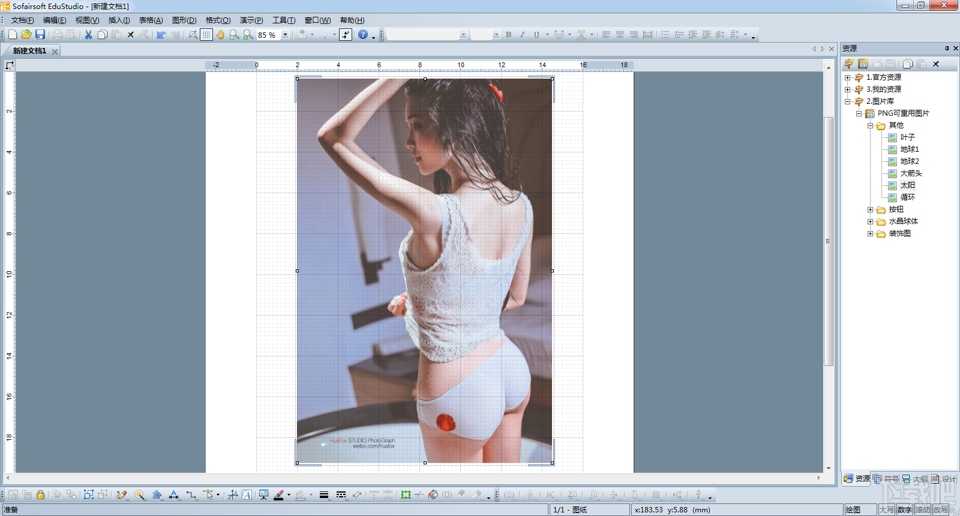Click the pencil drawing tool icon
Screen dimensions: 960x516
click(x=122, y=495)
